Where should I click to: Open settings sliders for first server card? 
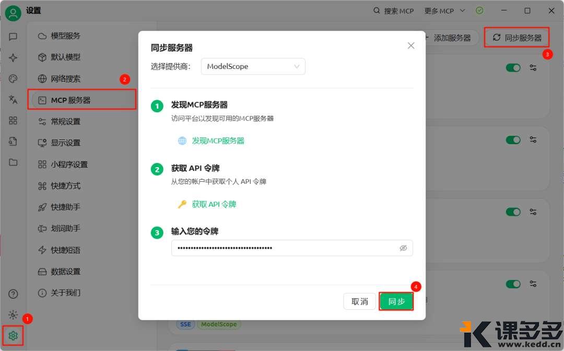click(533, 67)
